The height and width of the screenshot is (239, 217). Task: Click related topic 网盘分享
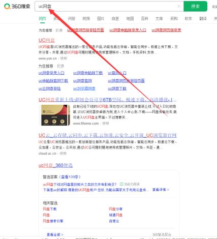tap(115, 209)
